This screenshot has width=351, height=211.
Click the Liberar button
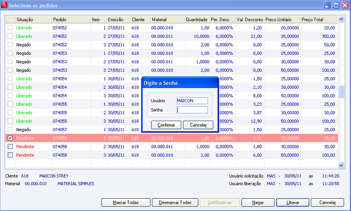[293, 203]
